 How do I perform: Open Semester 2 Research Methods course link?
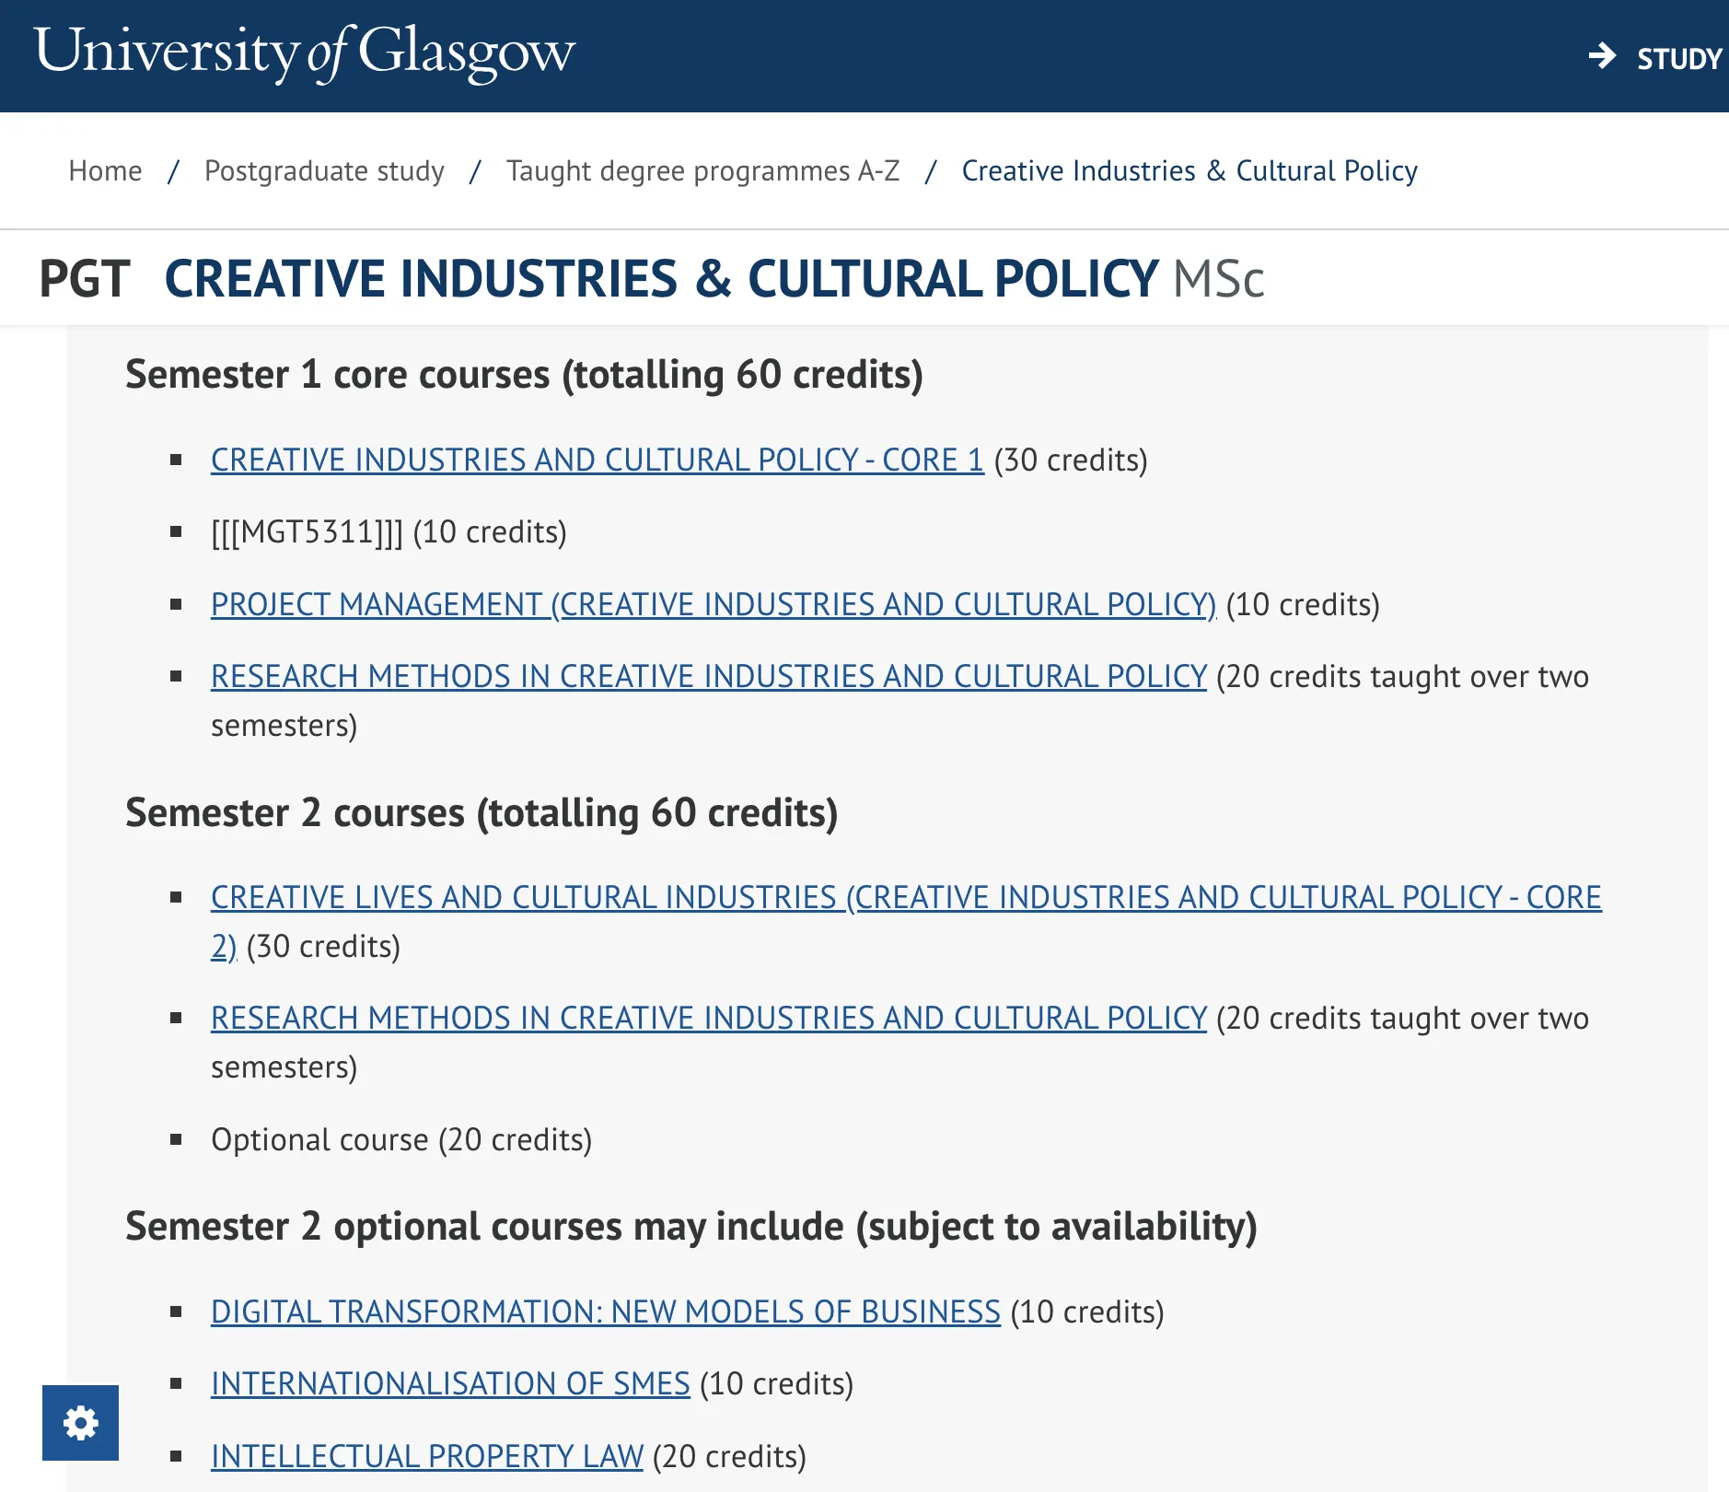coord(708,1019)
